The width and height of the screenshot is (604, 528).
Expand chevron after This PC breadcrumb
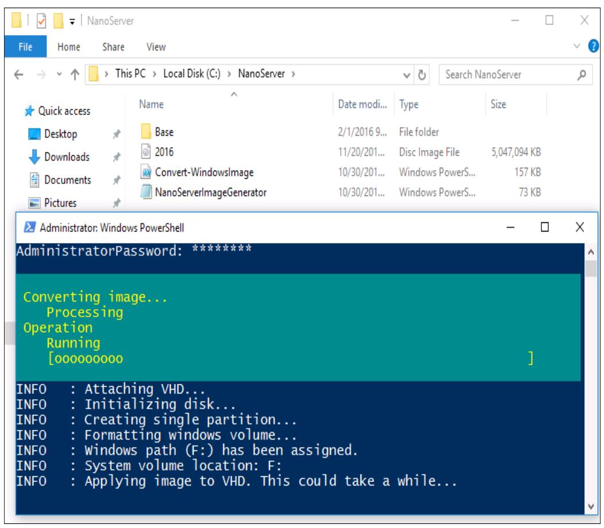155,74
